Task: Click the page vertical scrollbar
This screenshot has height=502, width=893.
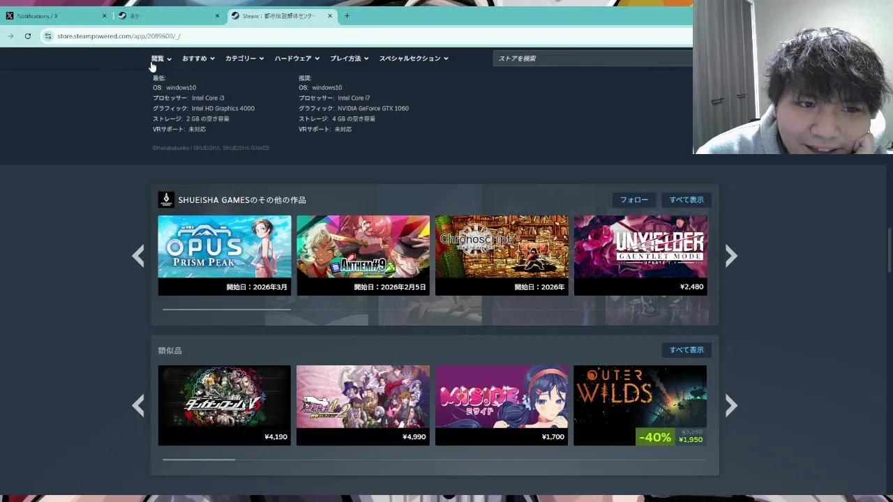Action: pos(890,251)
